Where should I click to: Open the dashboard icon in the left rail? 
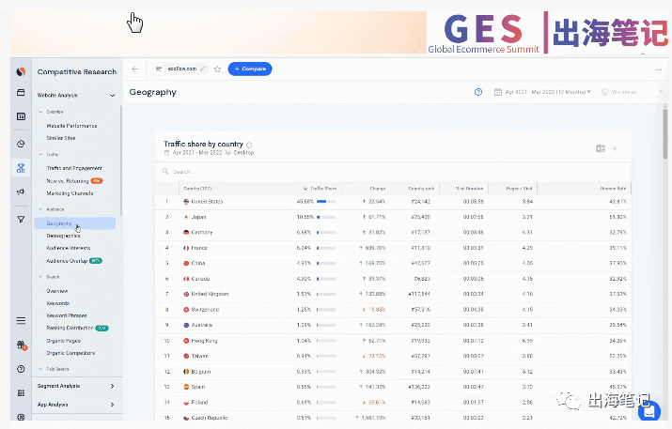coord(21,116)
